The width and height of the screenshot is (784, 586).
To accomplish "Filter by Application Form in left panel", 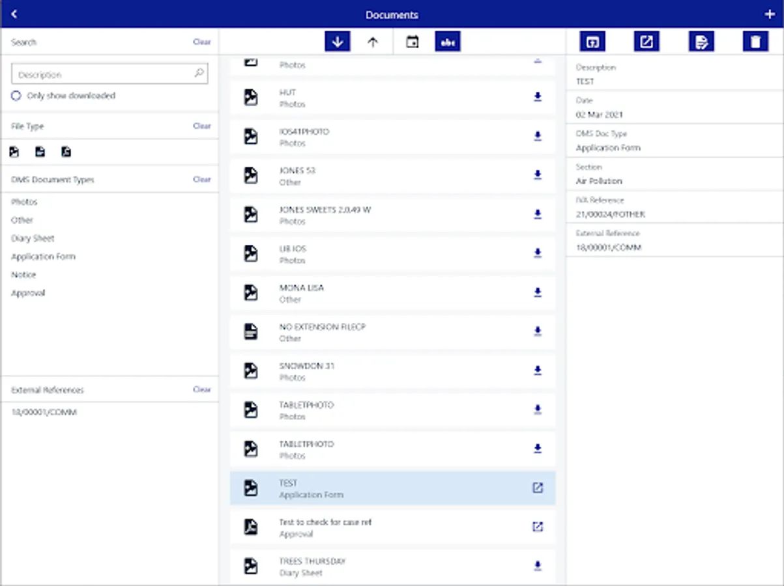I will coord(43,257).
